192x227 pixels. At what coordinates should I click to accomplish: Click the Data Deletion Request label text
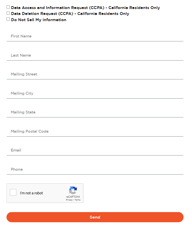[x=70, y=14]
